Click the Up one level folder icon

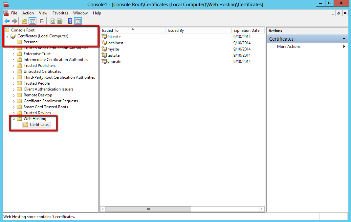pyautogui.click(x=25, y=21)
